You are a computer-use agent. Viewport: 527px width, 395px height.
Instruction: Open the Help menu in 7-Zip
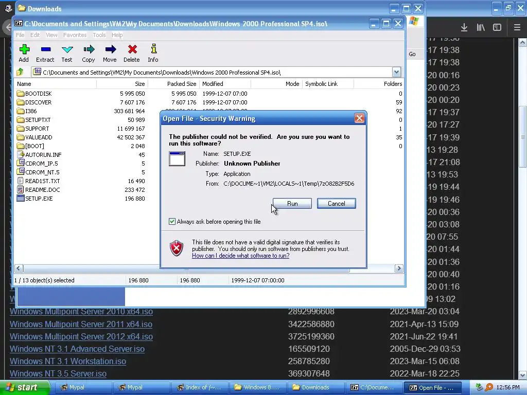[117, 35]
